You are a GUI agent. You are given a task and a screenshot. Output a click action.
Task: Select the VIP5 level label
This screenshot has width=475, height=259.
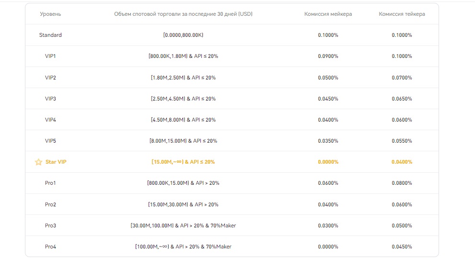[50, 141]
